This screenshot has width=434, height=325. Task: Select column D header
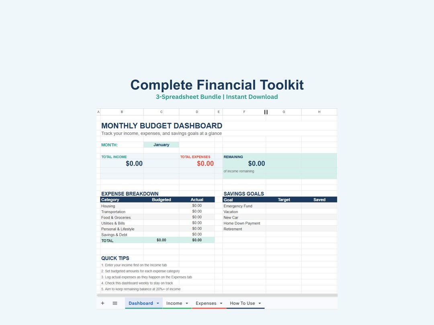[197, 112]
